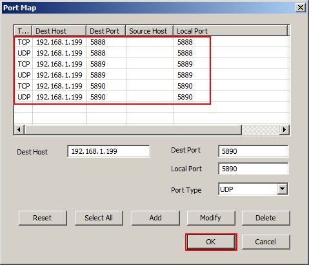The height and width of the screenshot is (265, 309).
Task: Click Select All button
Action: coord(99,218)
